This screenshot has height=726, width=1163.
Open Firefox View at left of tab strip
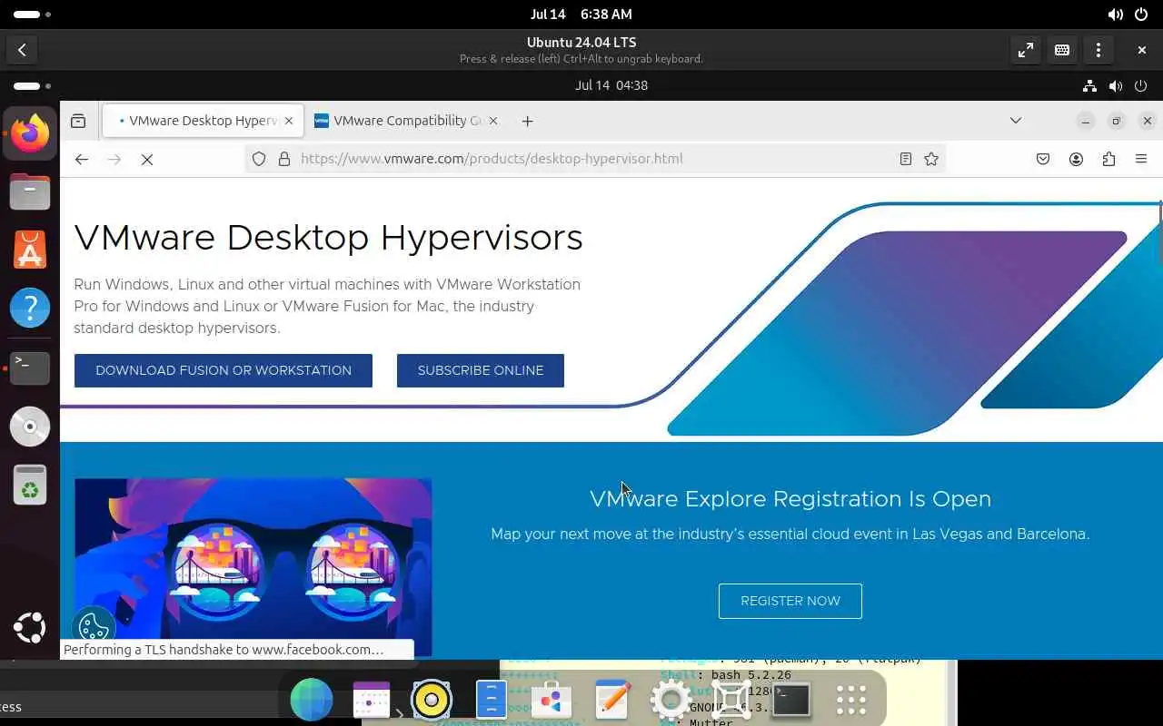pyautogui.click(x=78, y=121)
